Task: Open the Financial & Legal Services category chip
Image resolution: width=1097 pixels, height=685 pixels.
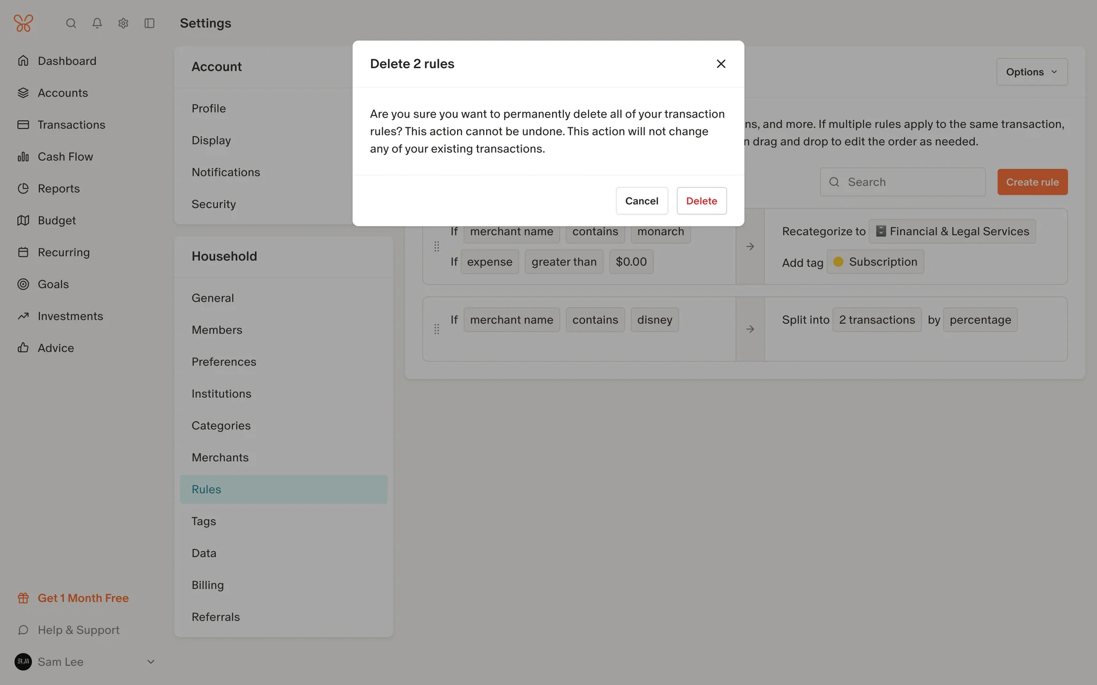Action: click(952, 232)
